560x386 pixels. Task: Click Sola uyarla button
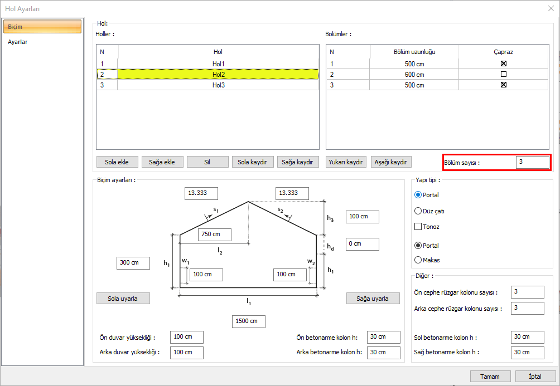pos(123,299)
